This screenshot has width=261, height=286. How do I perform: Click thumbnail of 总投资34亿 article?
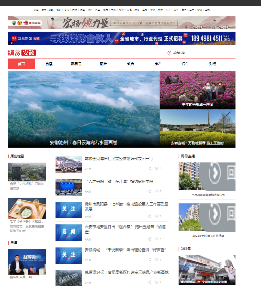(69, 278)
